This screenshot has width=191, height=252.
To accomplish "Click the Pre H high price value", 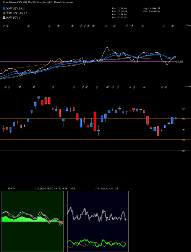I will pos(119,11).
